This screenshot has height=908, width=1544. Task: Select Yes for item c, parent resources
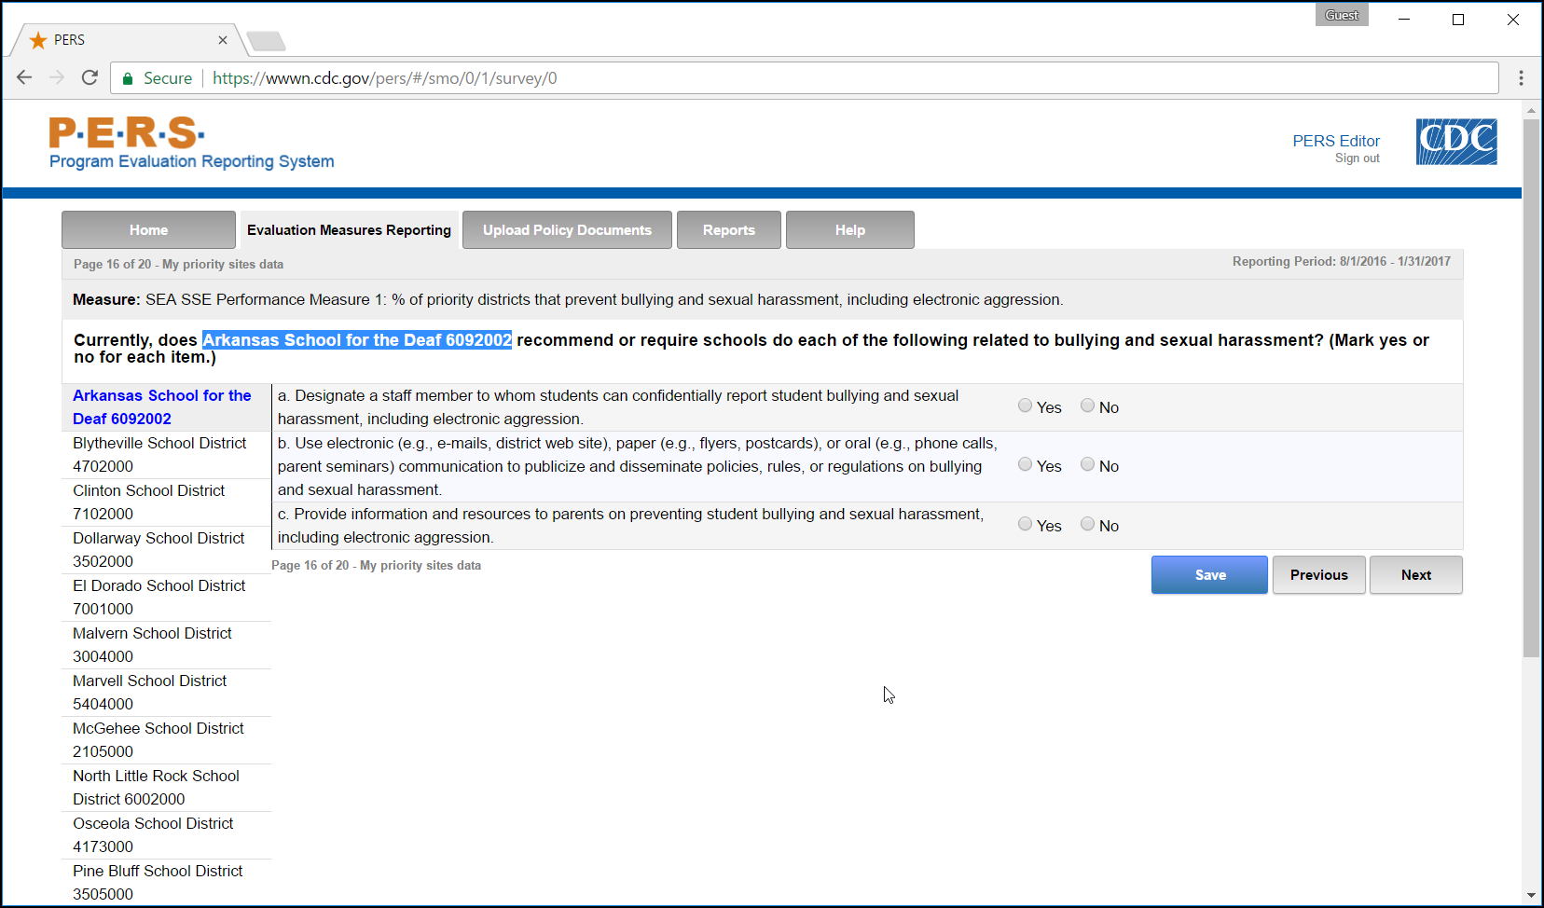click(1025, 524)
